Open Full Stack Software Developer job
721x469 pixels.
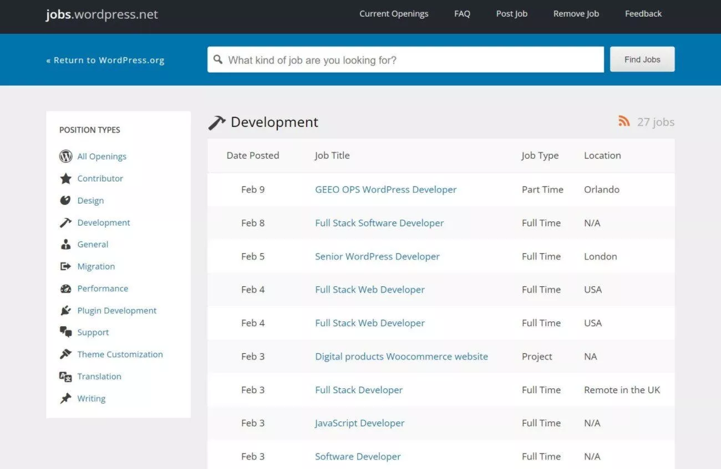[x=379, y=223]
